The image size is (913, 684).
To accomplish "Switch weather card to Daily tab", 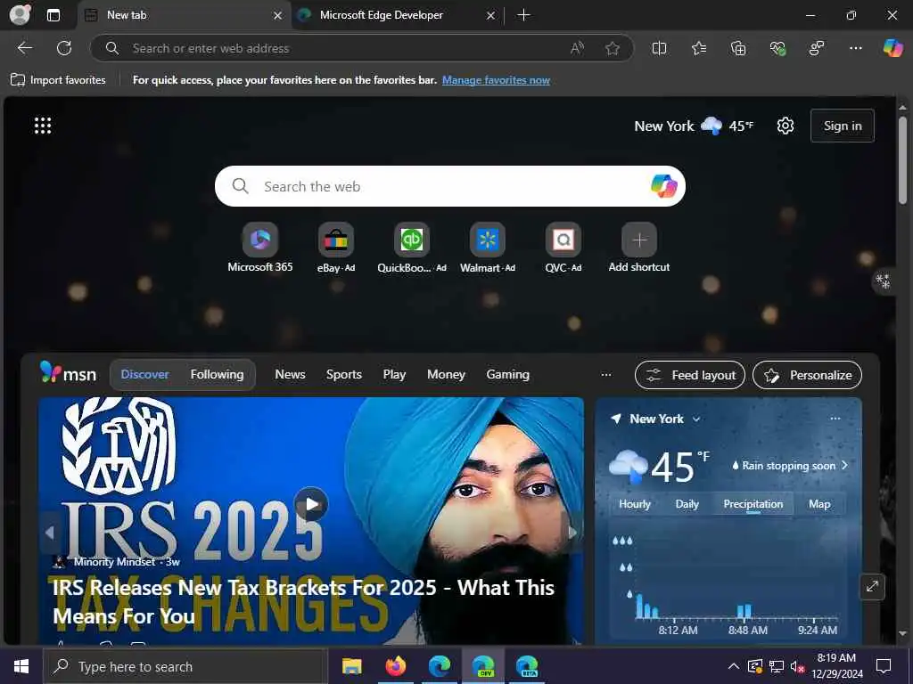I will tap(687, 504).
